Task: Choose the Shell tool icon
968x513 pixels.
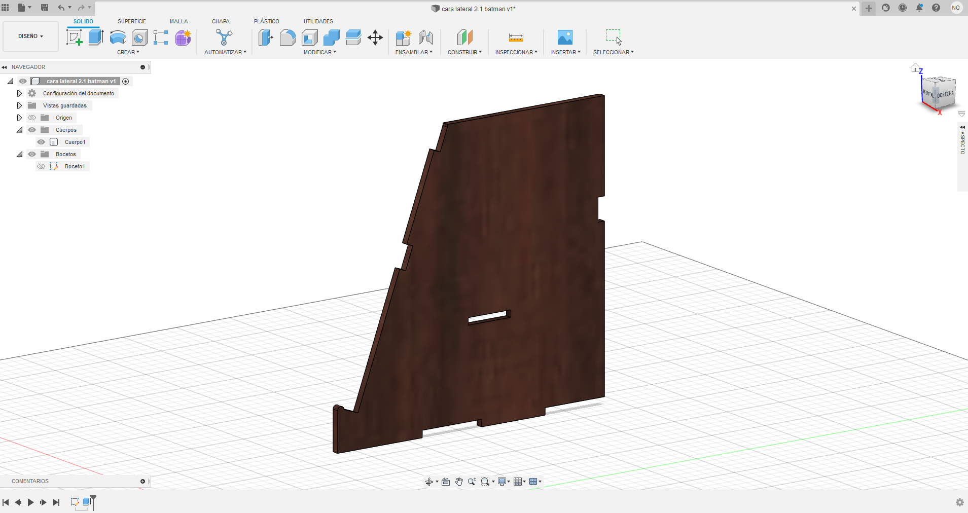Action: pyautogui.click(x=310, y=38)
